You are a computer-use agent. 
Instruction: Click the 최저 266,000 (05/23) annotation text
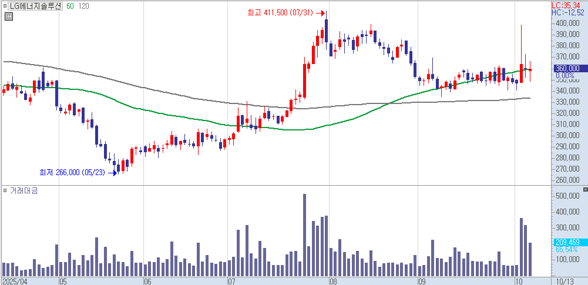coord(72,173)
